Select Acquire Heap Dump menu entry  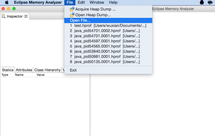point(108,9)
